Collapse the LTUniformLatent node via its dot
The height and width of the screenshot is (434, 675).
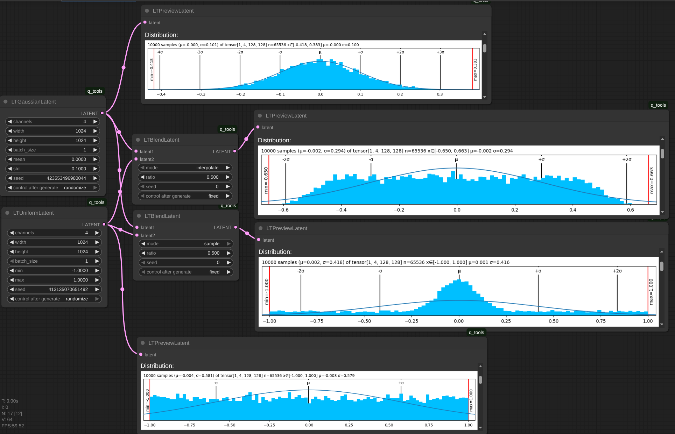7,213
